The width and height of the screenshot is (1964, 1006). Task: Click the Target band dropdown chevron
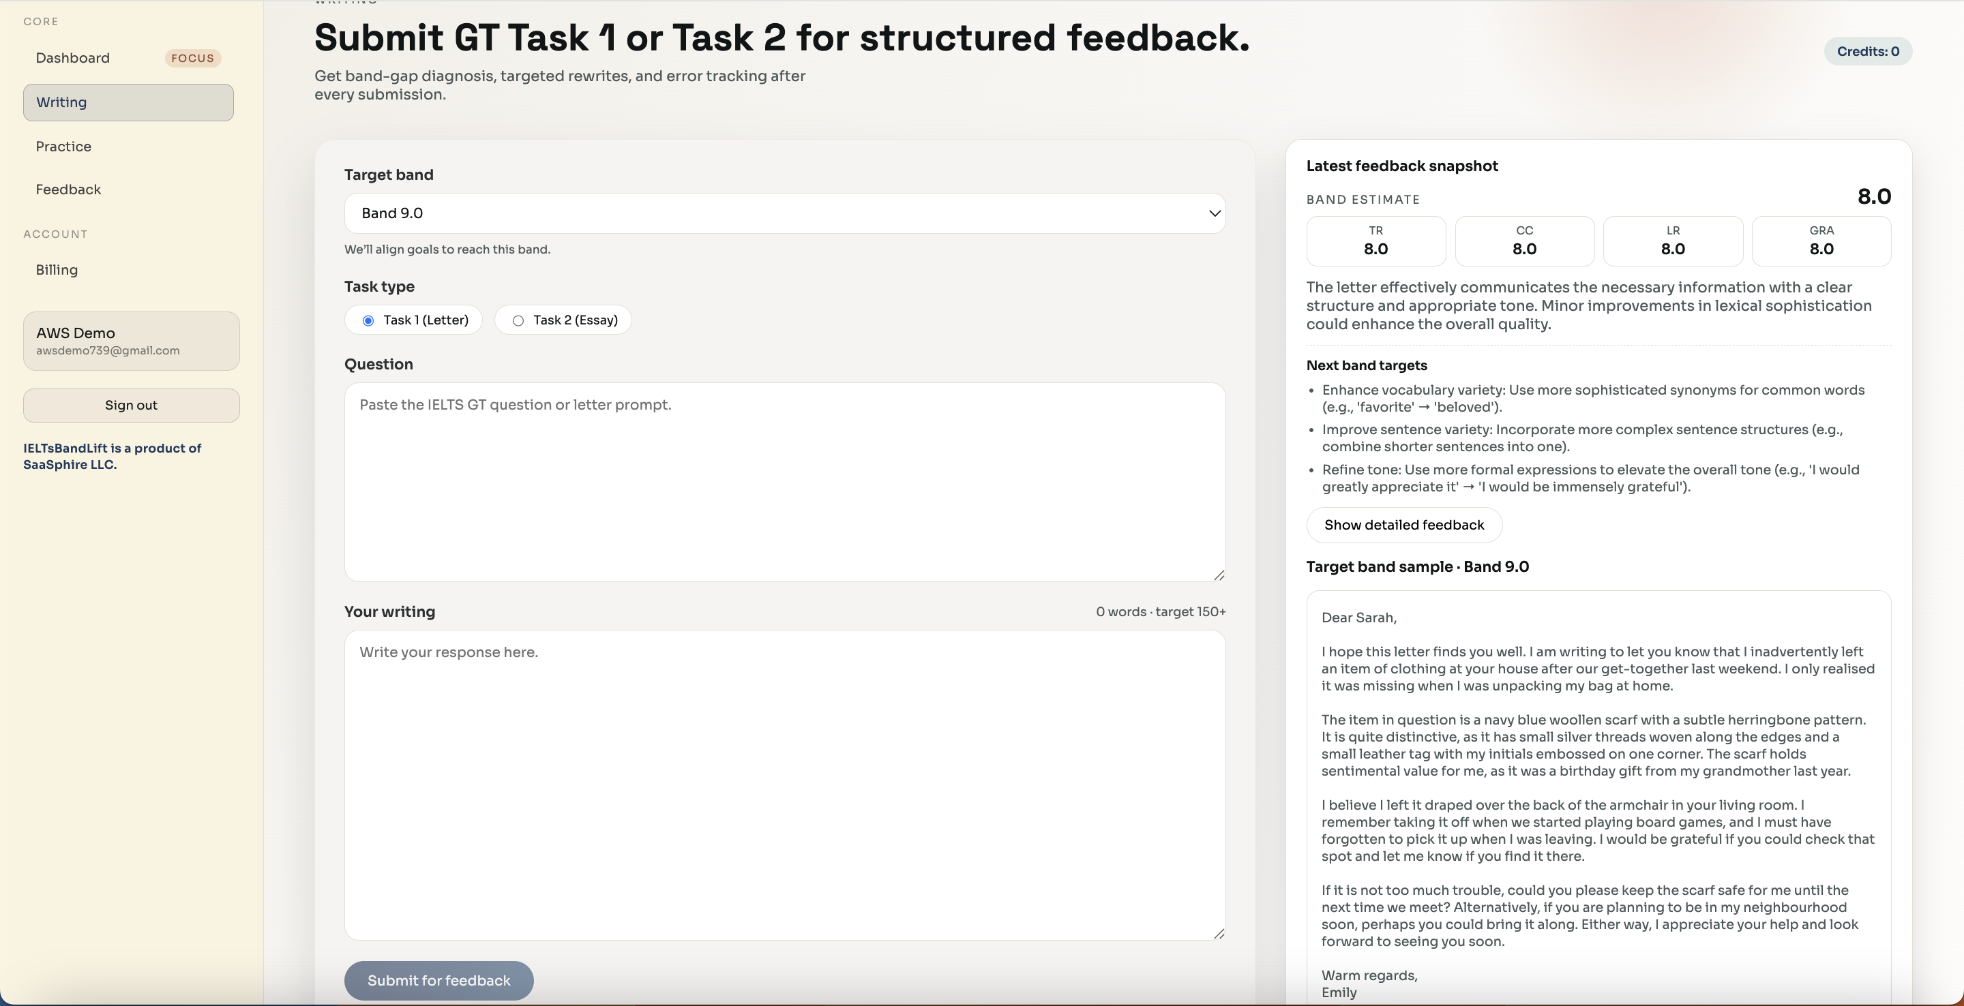[x=1215, y=213]
